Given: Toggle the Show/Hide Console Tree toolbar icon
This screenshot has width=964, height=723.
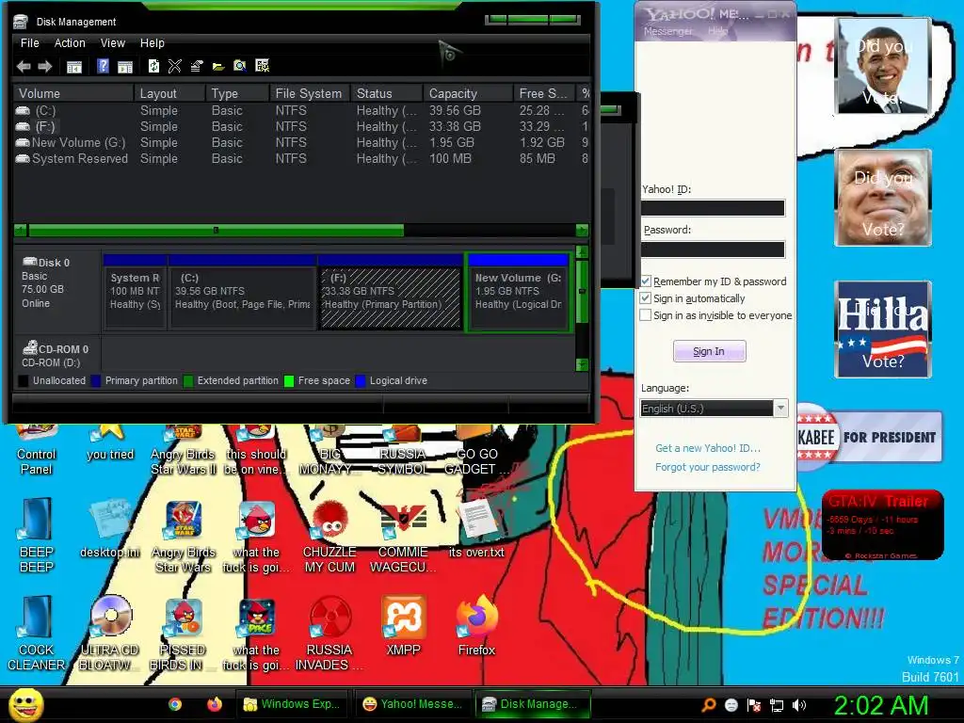Looking at the screenshot, I should [x=73, y=67].
